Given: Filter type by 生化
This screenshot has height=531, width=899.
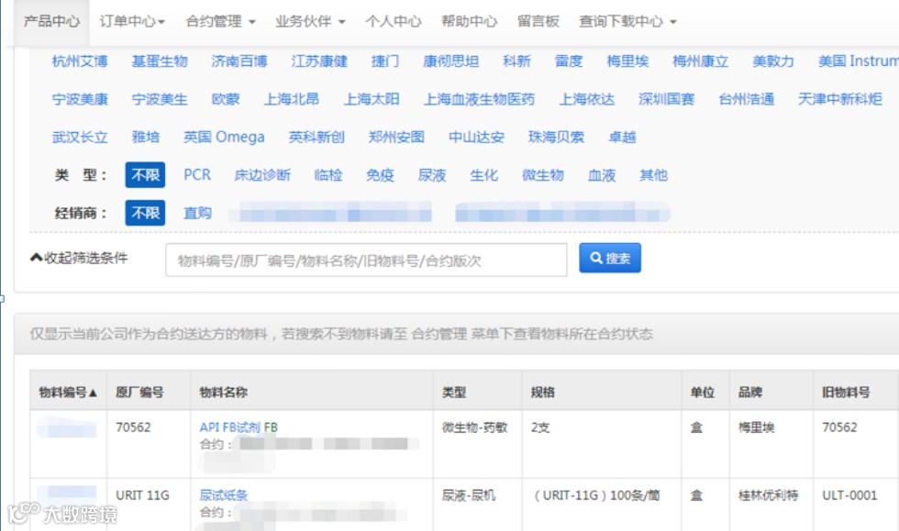Looking at the screenshot, I should tap(484, 175).
